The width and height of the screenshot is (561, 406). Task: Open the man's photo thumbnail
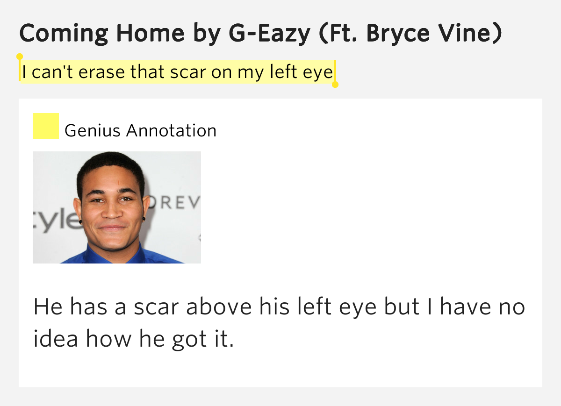[x=116, y=207]
